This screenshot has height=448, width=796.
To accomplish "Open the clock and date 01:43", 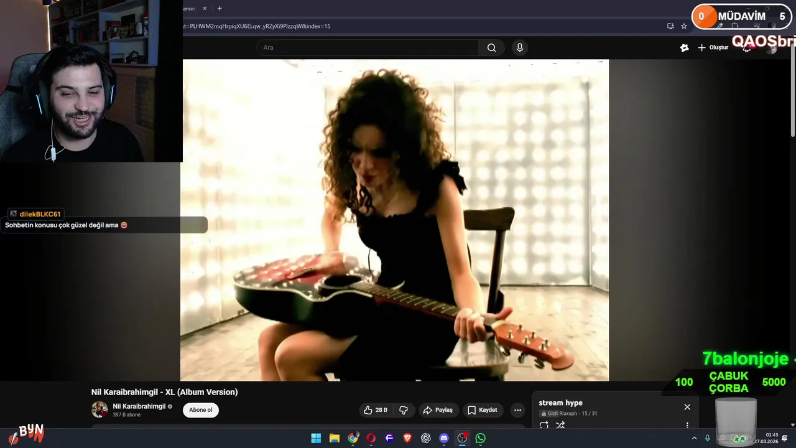I will [x=766, y=438].
